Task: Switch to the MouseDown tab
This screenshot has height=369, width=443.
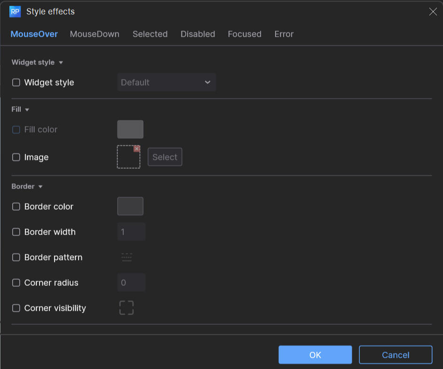Action: click(x=95, y=34)
